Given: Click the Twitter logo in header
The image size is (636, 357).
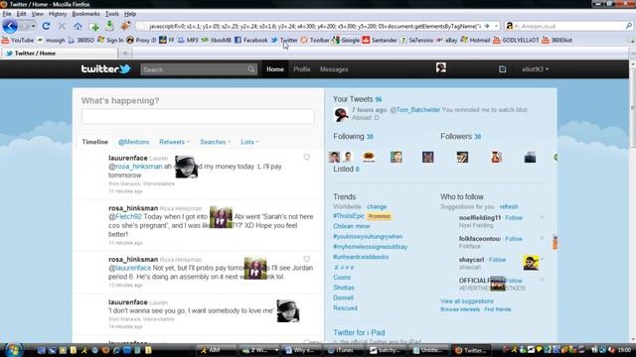Looking at the screenshot, I should point(106,68).
